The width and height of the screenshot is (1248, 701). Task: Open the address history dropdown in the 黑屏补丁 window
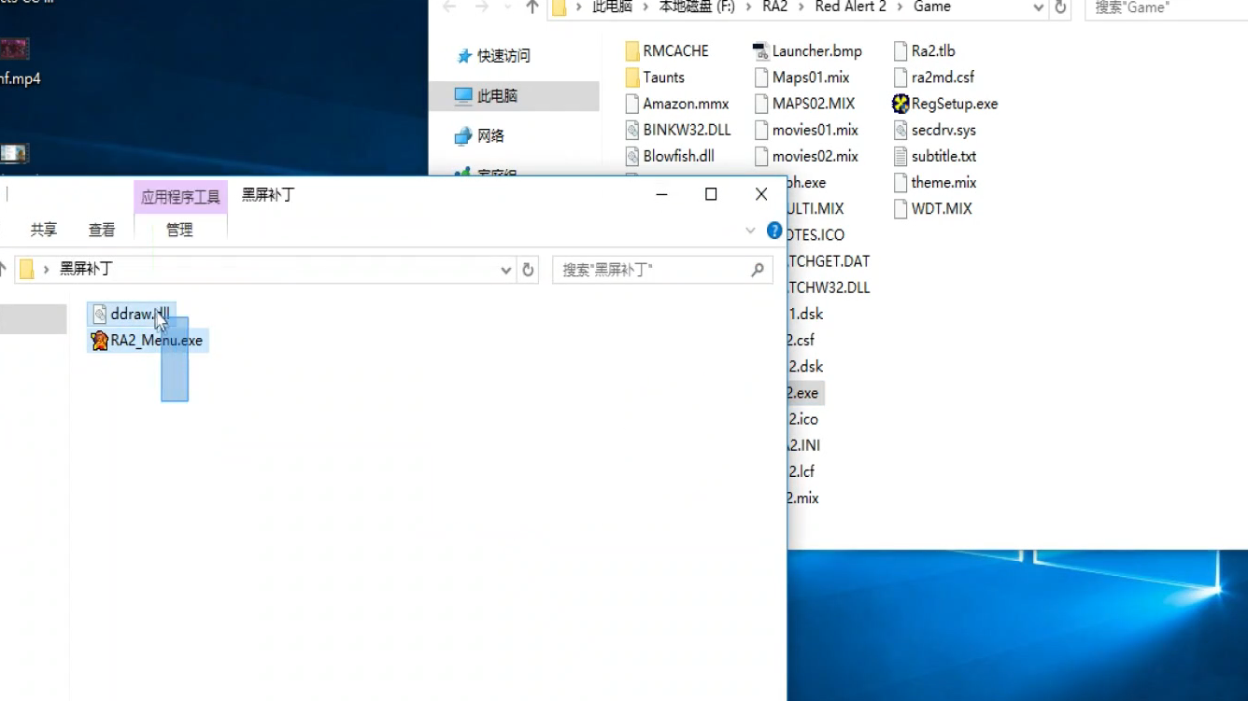[x=506, y=270]
